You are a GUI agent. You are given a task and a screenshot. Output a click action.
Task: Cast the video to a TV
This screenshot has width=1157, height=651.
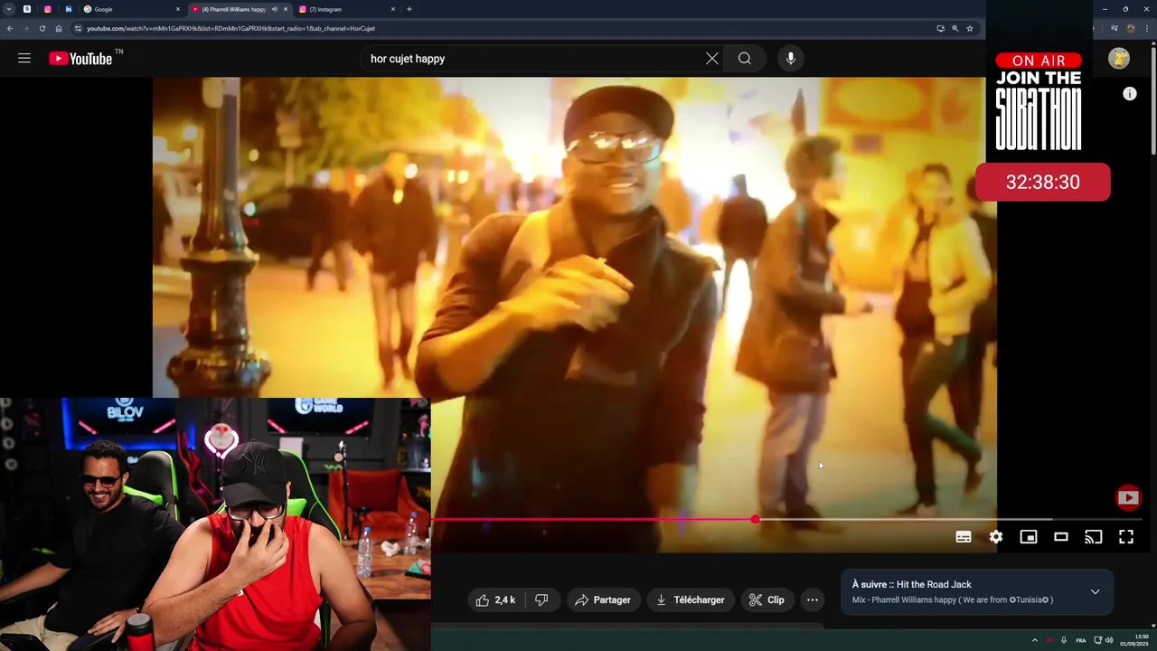tap(1094, 537)
